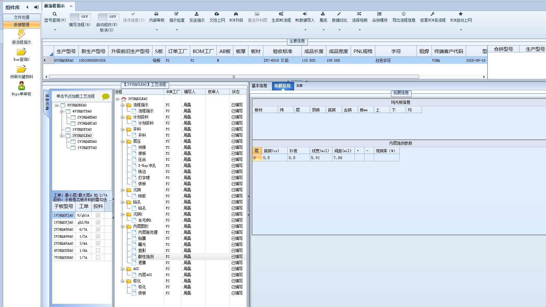The width and height of the screenshot is (546, 307).
Task: Toggle 投料 checkbox for 2V3RQ498A0
Action: (x=98, y=229)
